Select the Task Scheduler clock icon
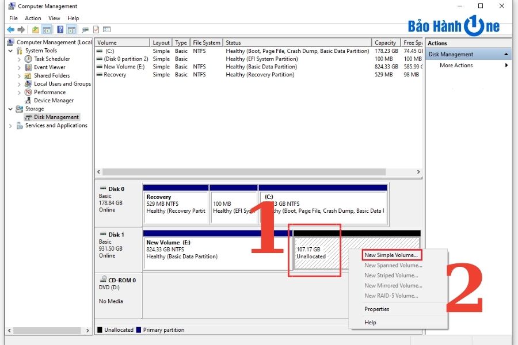 pyautogui.click(x=28, y=59)
